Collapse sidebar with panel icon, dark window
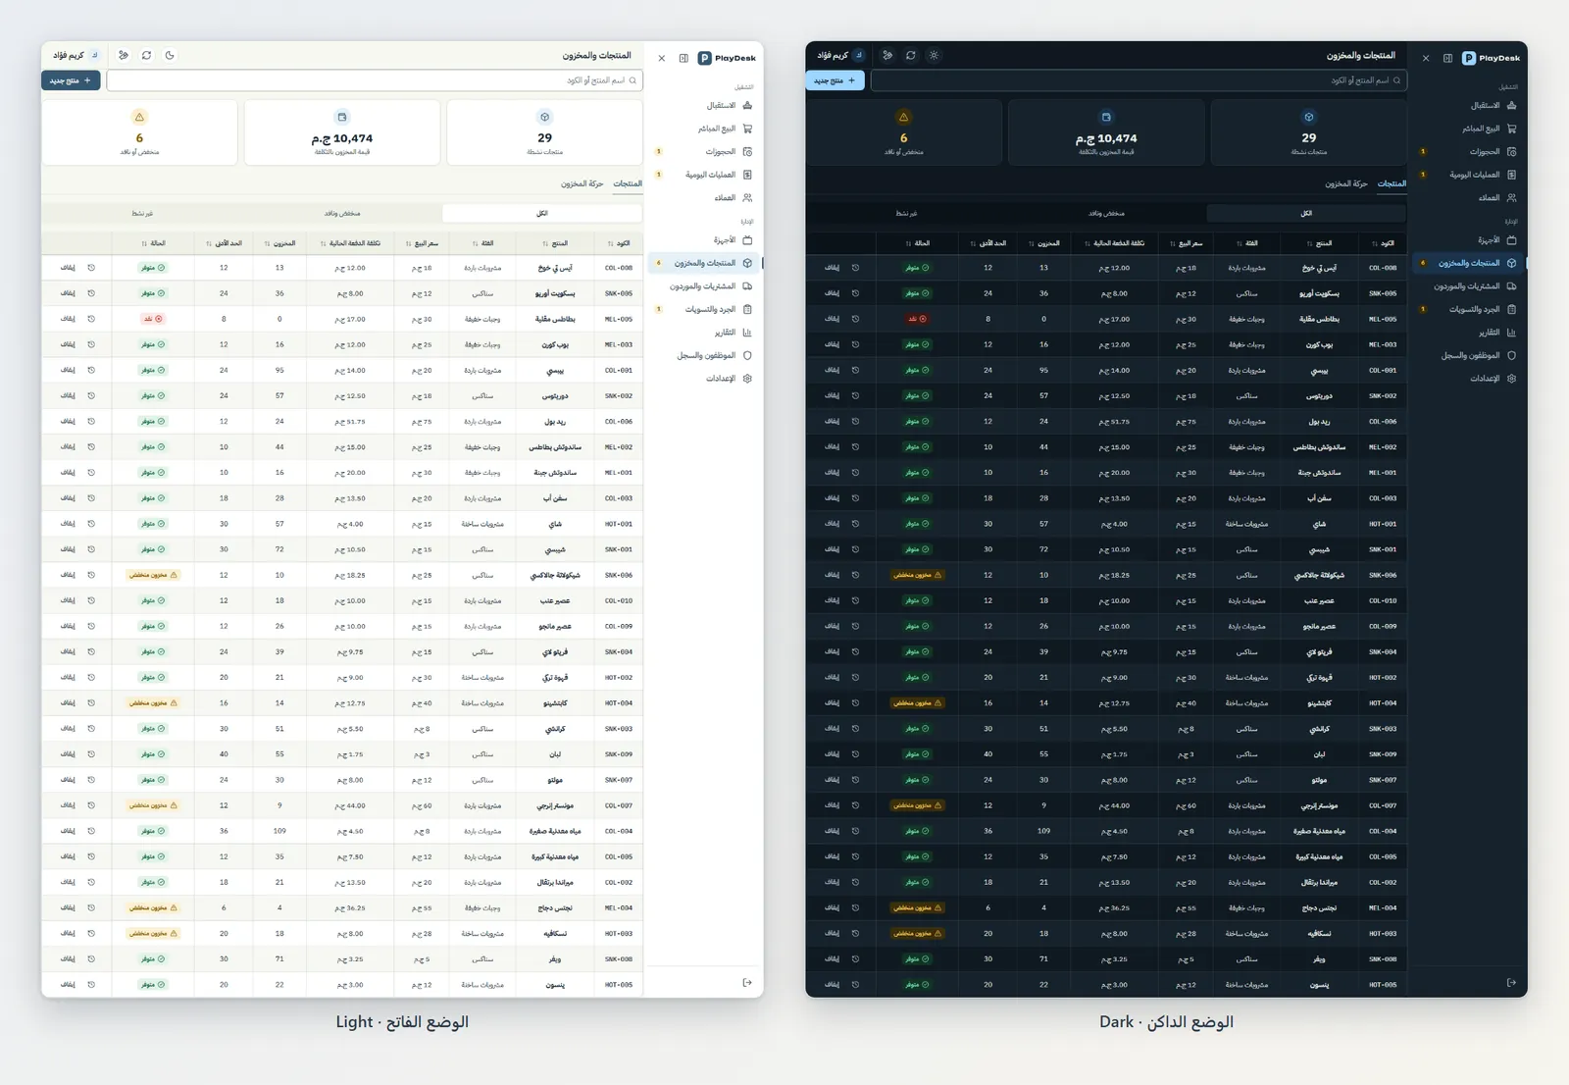 (1447, 58)
